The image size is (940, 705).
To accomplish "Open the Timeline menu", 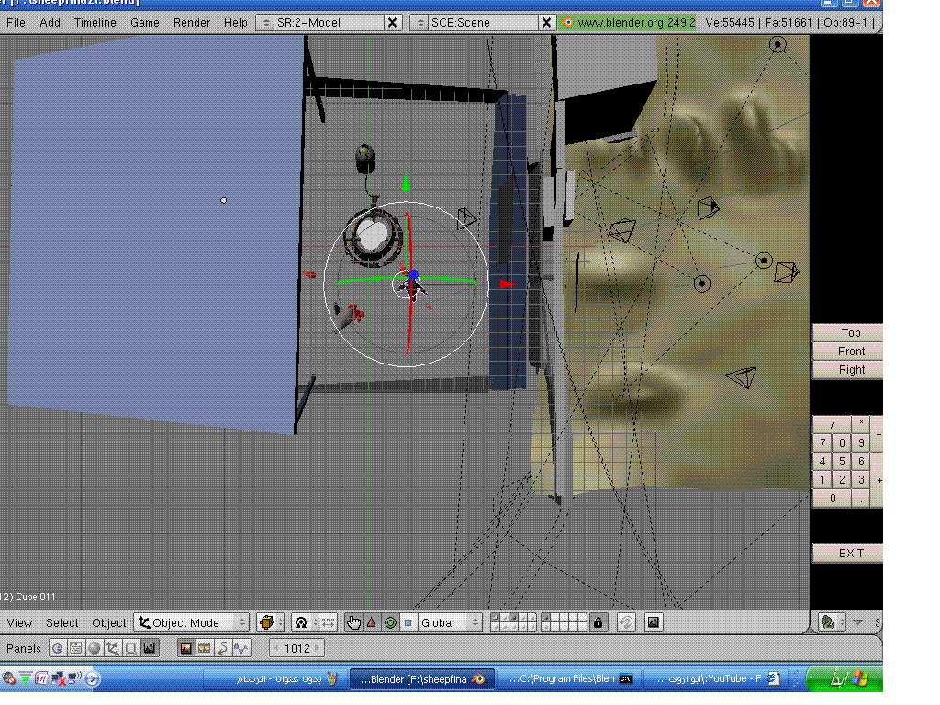I will point(95,22).
